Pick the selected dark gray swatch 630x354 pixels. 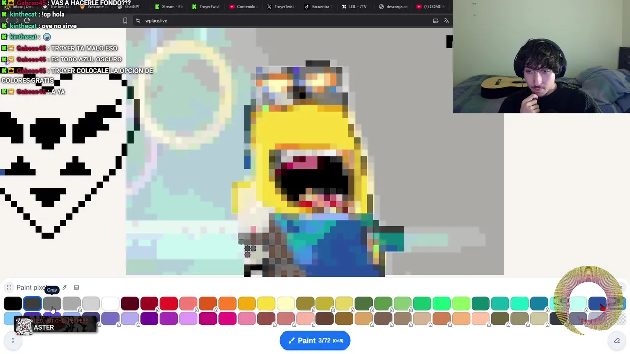pos(32,303)
